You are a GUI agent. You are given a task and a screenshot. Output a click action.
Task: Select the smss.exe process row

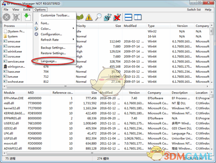click(x=106, y=41)
